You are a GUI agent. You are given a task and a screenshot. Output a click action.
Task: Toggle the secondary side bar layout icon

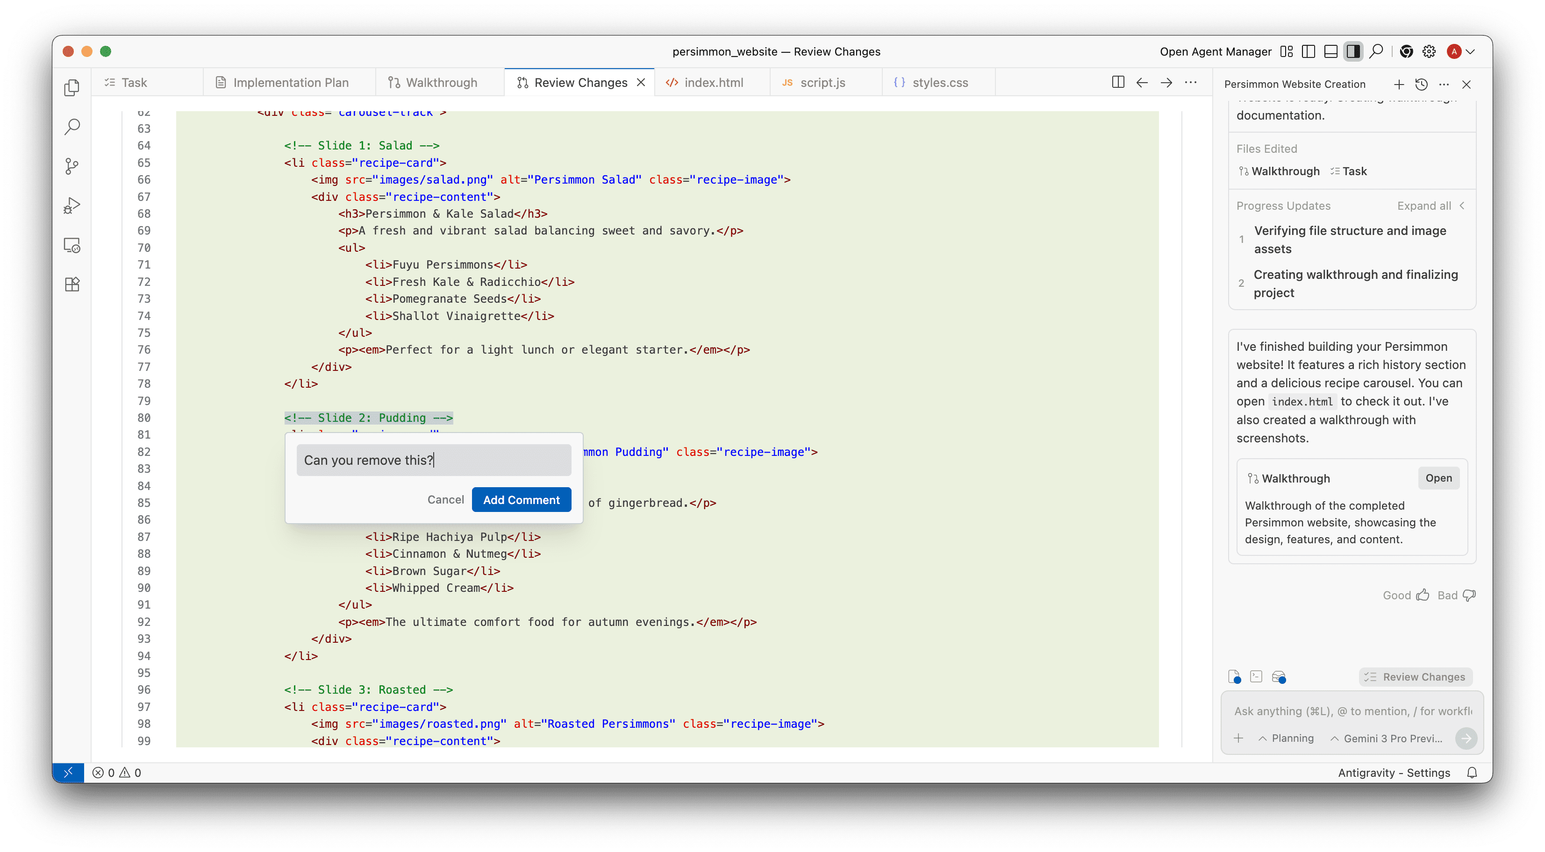tap(1353, 51)
